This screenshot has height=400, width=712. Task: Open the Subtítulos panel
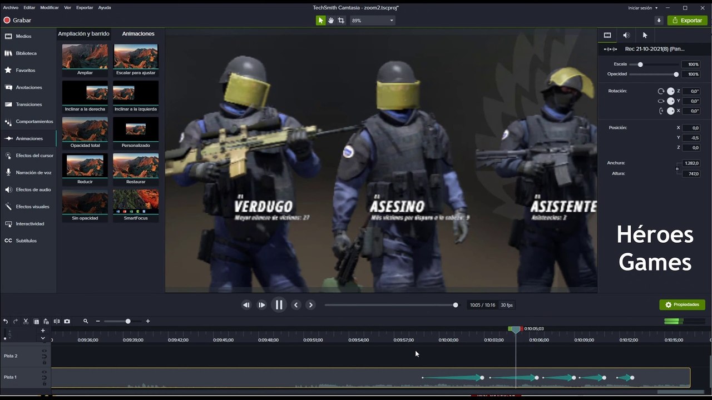coord(28,241)
